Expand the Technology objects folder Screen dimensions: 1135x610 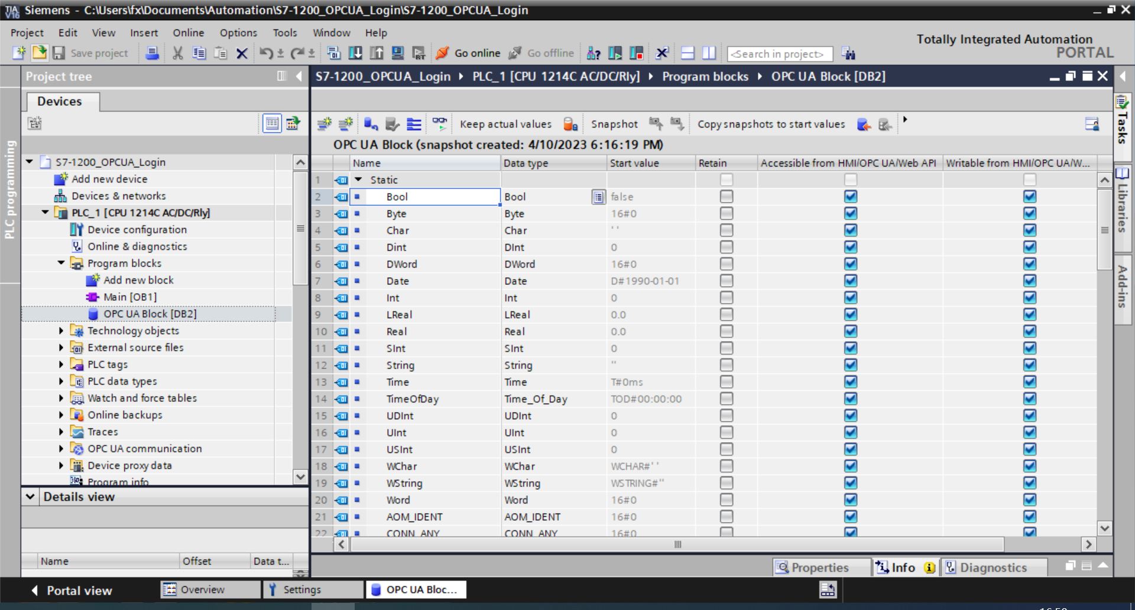[61, 331]
